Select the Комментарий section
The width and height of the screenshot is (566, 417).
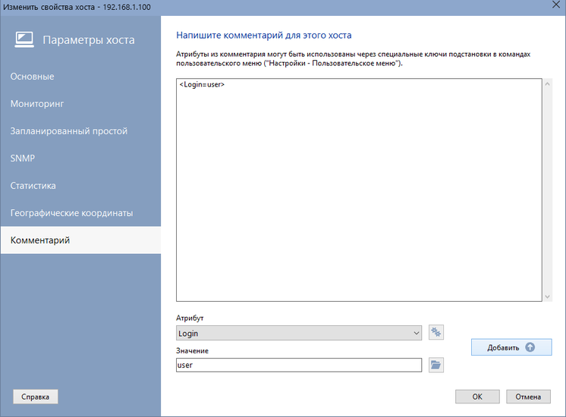81,240
